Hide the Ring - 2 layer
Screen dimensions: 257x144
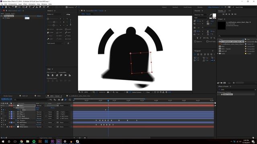pos(2,114)
